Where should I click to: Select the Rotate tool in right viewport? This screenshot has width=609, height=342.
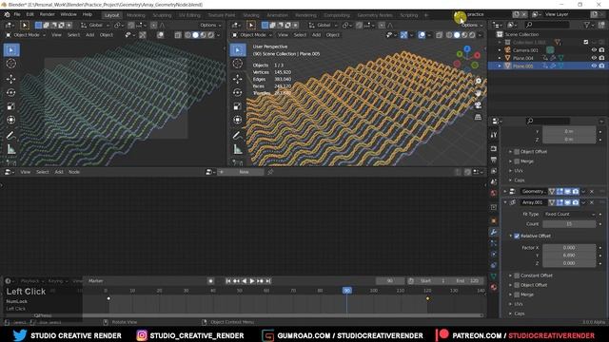(238, 93)
